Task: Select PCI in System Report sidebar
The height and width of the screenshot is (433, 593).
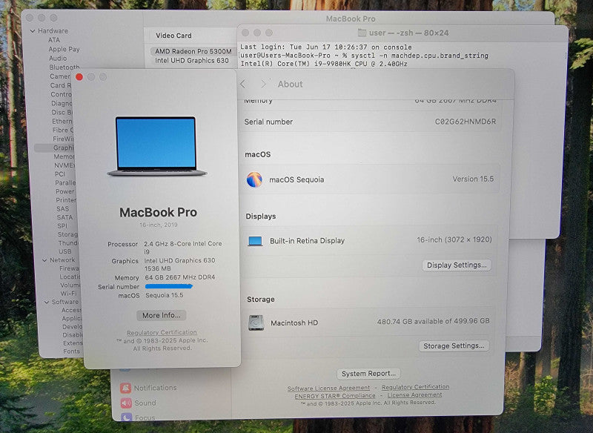Action: (60, 174)
